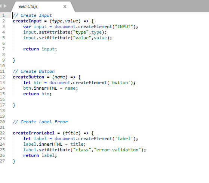
Task: Click the "label.innerHTML = title;" line
Action: tap(54, 144)
